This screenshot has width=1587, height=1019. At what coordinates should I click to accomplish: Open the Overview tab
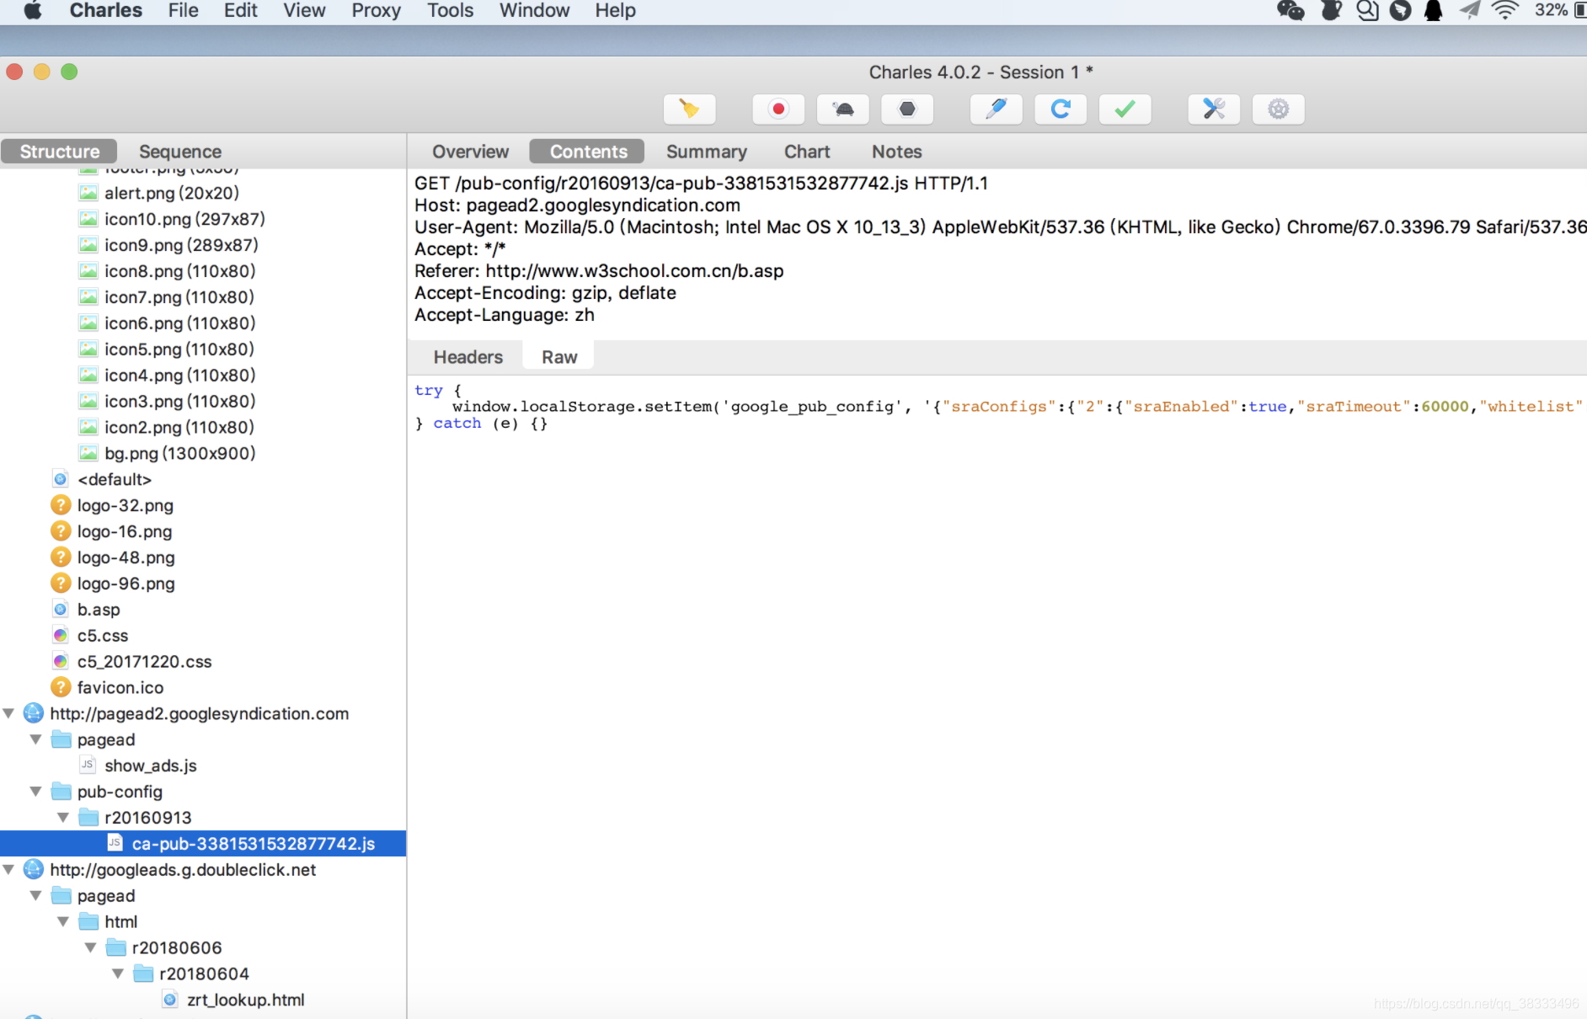click(470, 152)
